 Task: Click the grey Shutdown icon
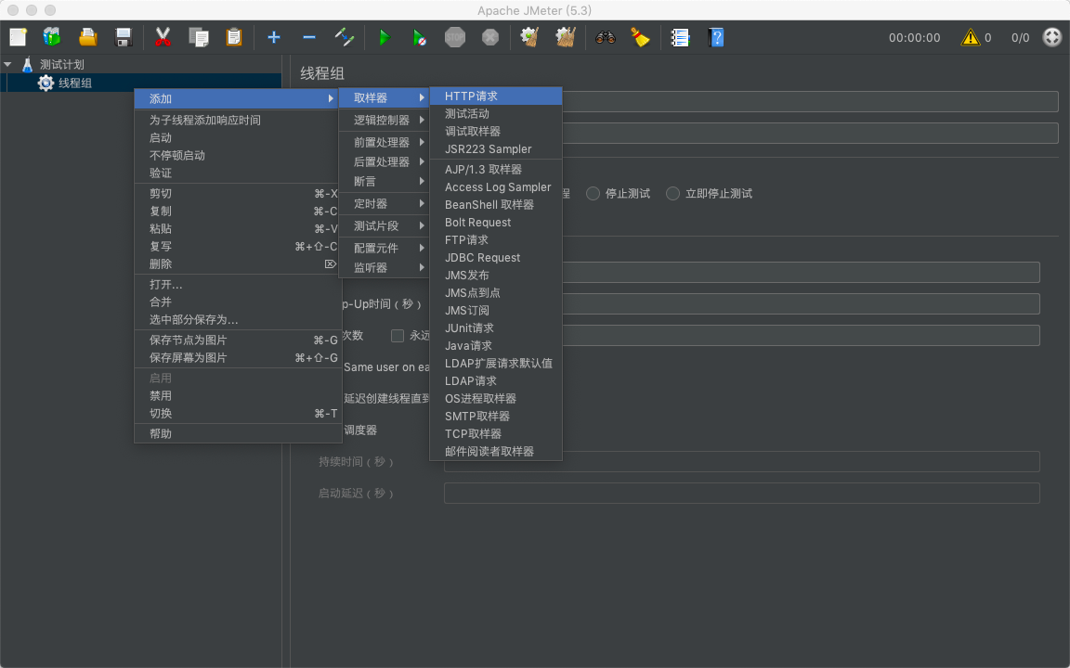tap(490, 37)
